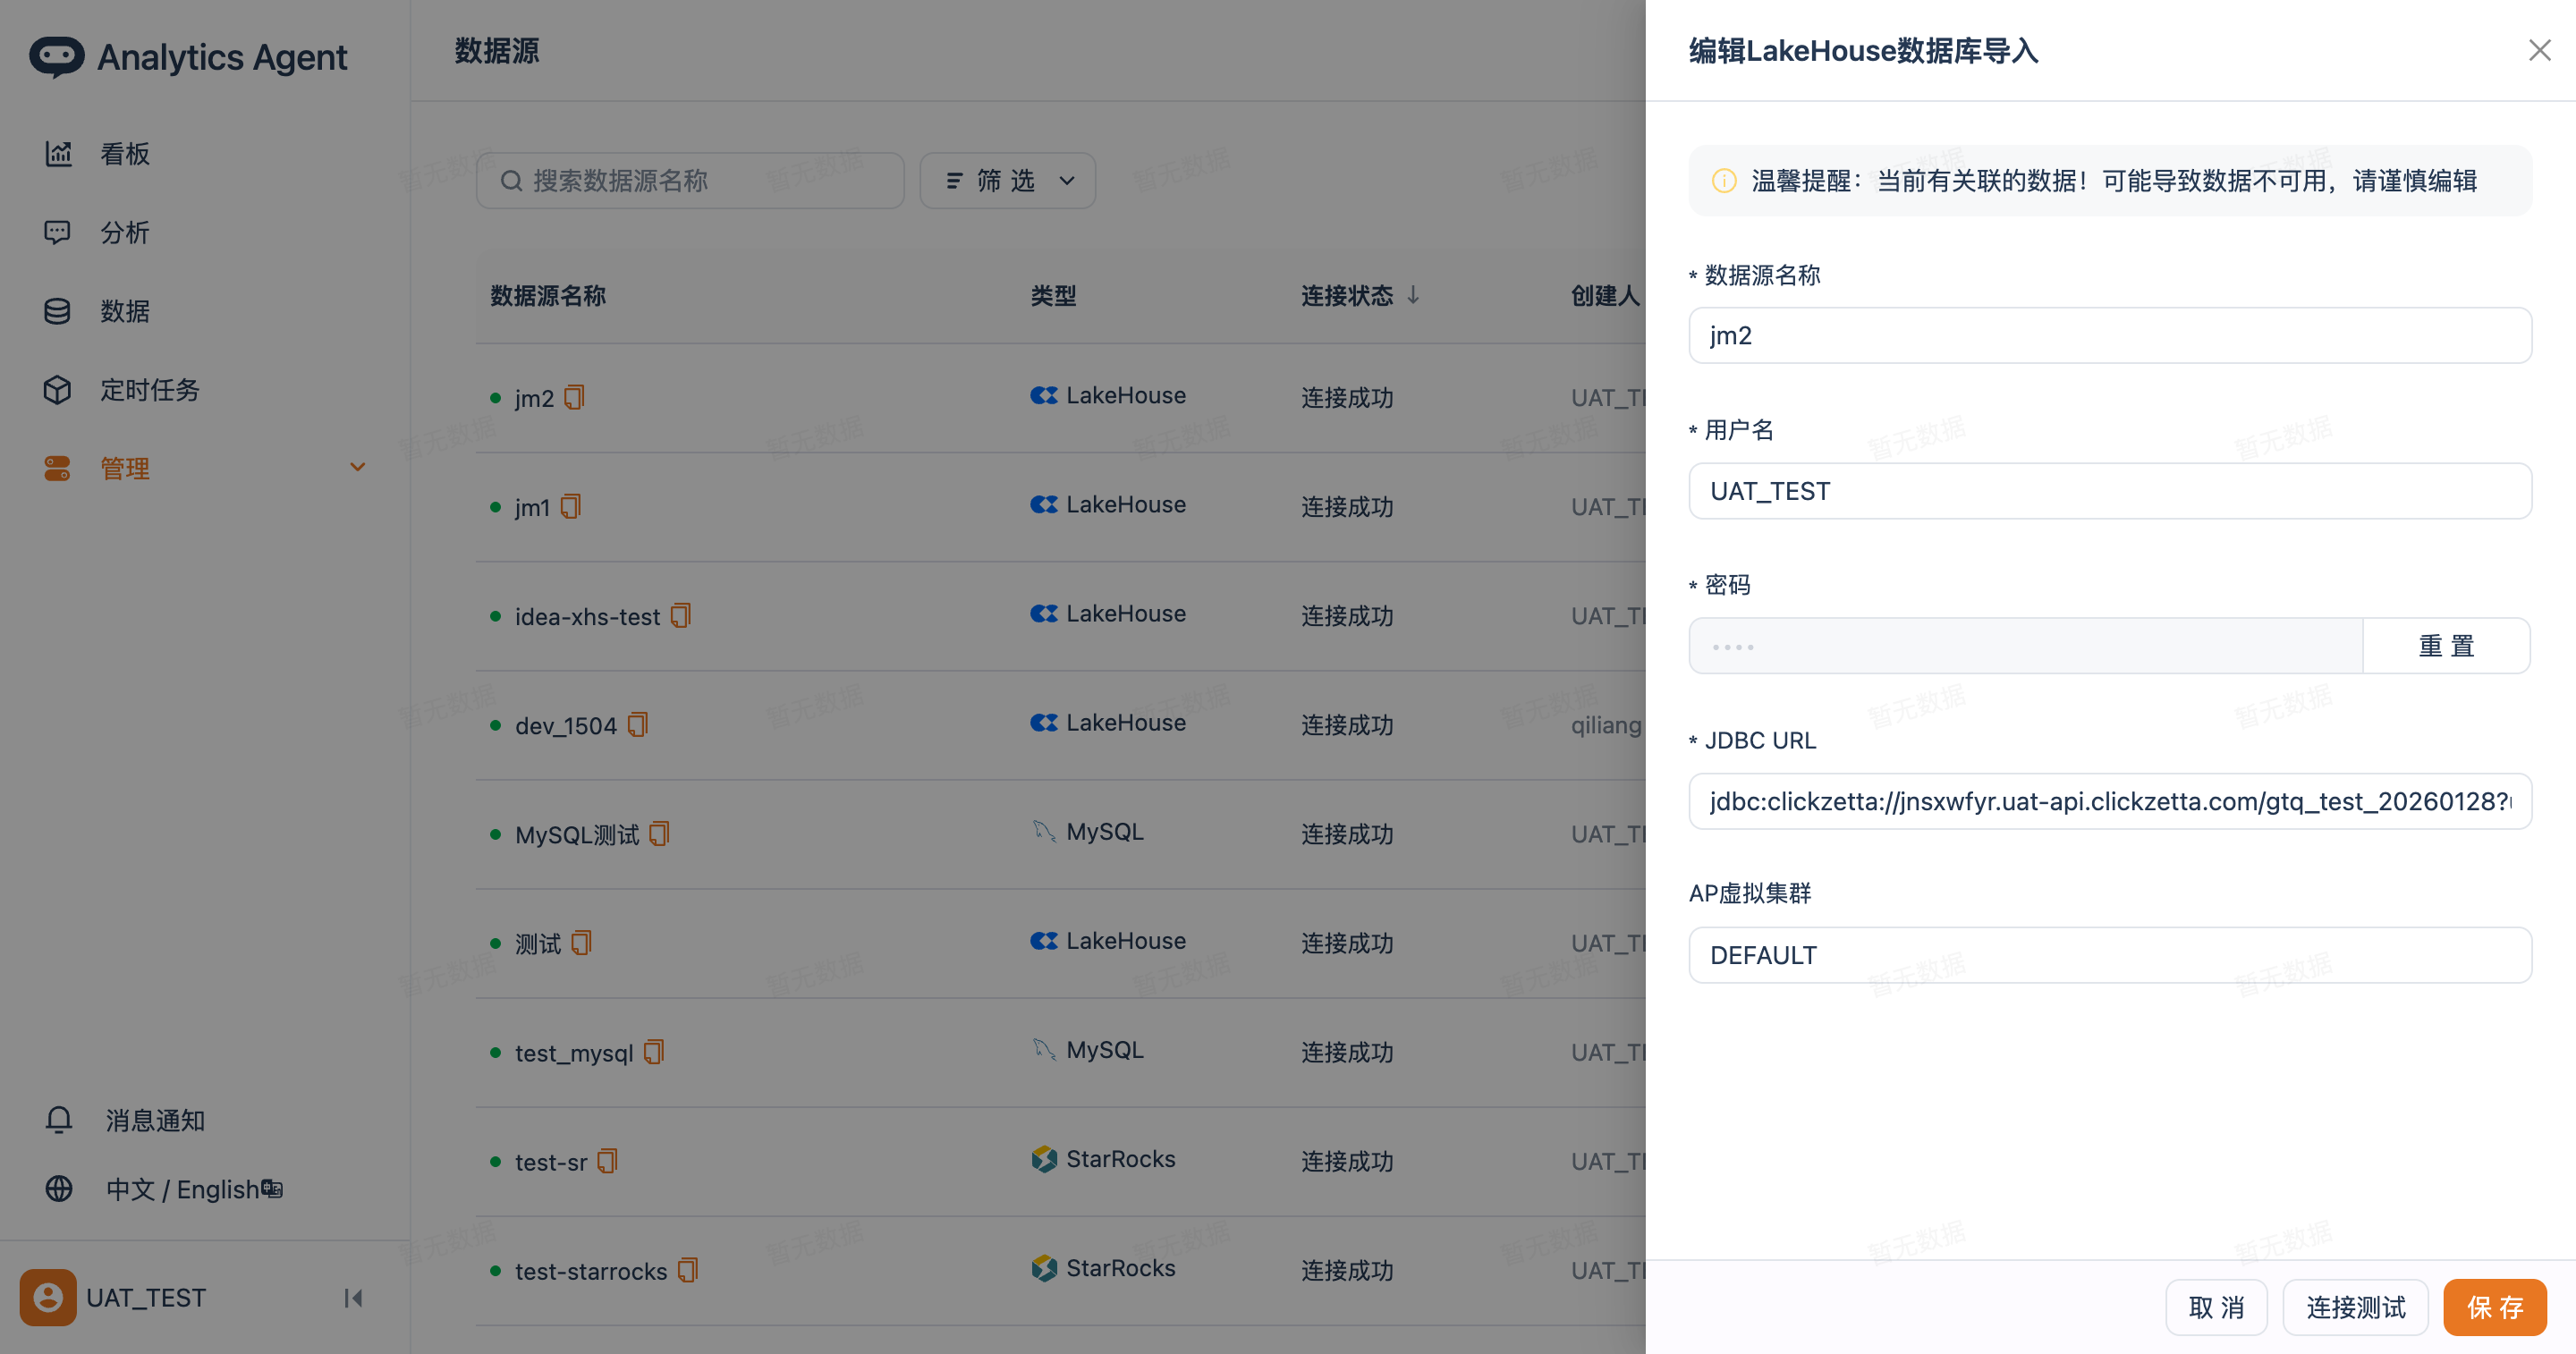Click LakeHouse type icon in jm2 row
2576x1354 pixels.
click(x=1044, y=395)
